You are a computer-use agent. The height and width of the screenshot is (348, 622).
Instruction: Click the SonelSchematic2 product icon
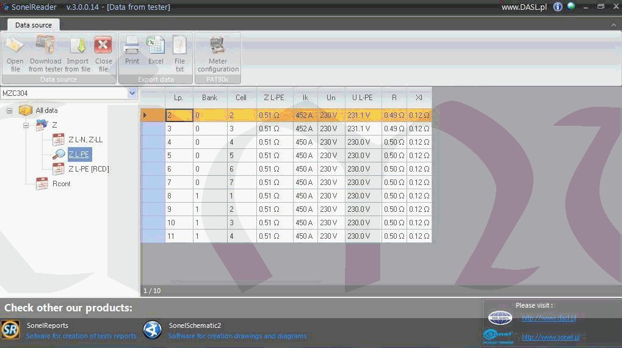click(153, 330)
